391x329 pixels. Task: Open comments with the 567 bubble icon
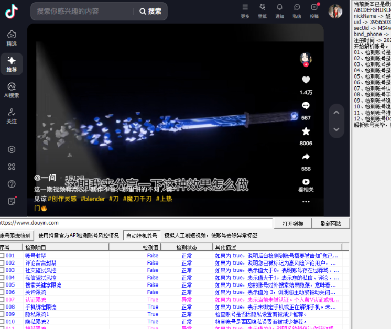[x=306, y=106]
